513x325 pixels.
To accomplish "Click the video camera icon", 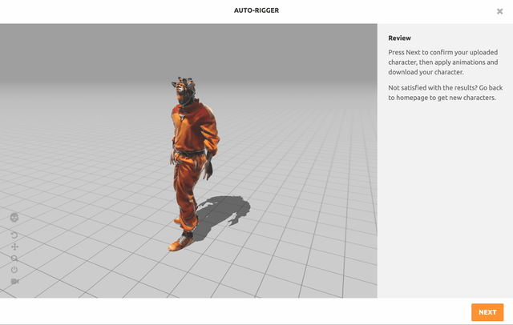I will pos(14,282).
